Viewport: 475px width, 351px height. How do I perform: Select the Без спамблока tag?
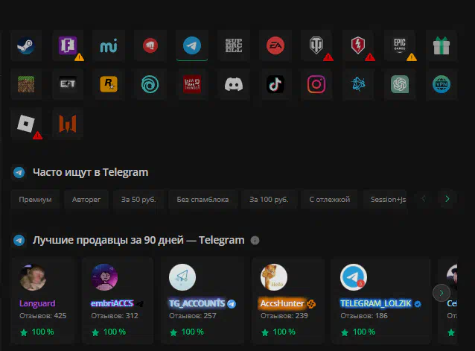(x=203, y=200)
